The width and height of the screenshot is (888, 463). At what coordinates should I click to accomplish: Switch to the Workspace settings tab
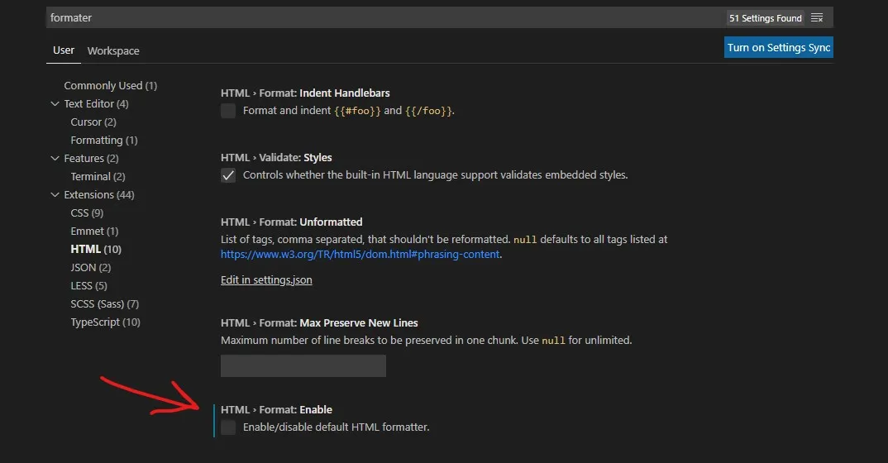[113, 50]
